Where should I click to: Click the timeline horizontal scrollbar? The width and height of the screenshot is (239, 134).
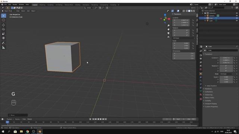point(99,126)
